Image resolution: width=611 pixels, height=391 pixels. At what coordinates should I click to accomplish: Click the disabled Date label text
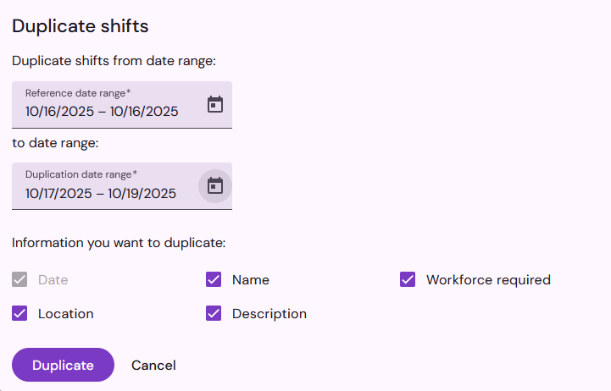(x=53, y=280)
